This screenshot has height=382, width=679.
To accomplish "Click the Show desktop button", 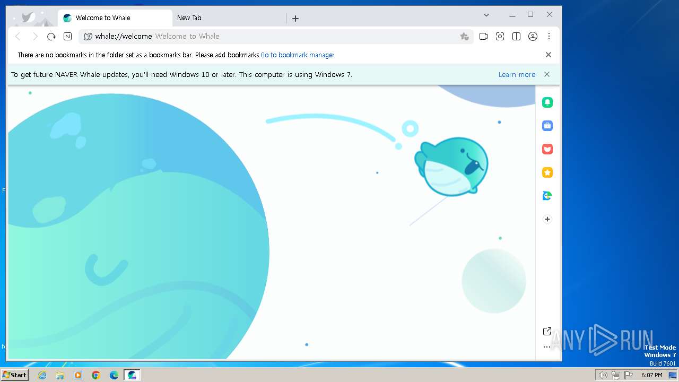I will pyautogui.click(x=673, y=375).
